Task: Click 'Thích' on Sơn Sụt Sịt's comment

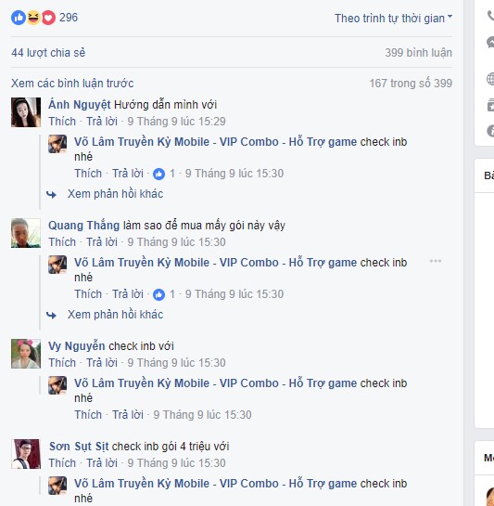Action: [62, 462]
